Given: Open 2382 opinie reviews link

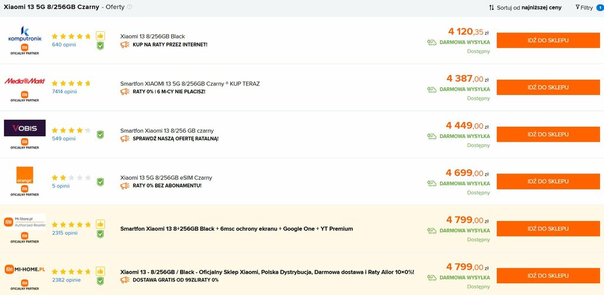Looking at the screenshot, I should point(66,280).
